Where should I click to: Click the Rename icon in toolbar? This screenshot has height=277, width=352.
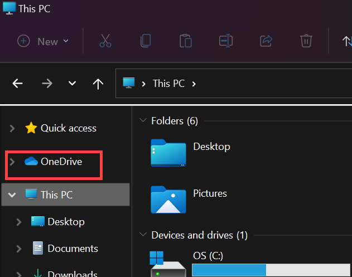pyautogui.click(x=226, y=41)
